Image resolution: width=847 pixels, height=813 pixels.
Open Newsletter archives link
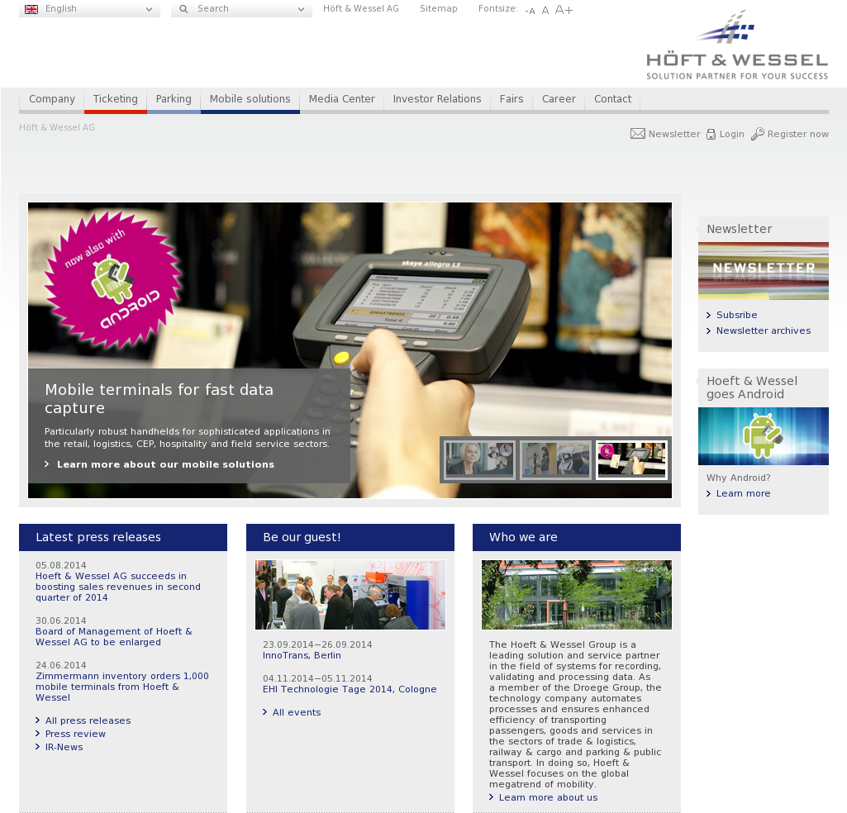pyautogui.click(x=764, y=330)
